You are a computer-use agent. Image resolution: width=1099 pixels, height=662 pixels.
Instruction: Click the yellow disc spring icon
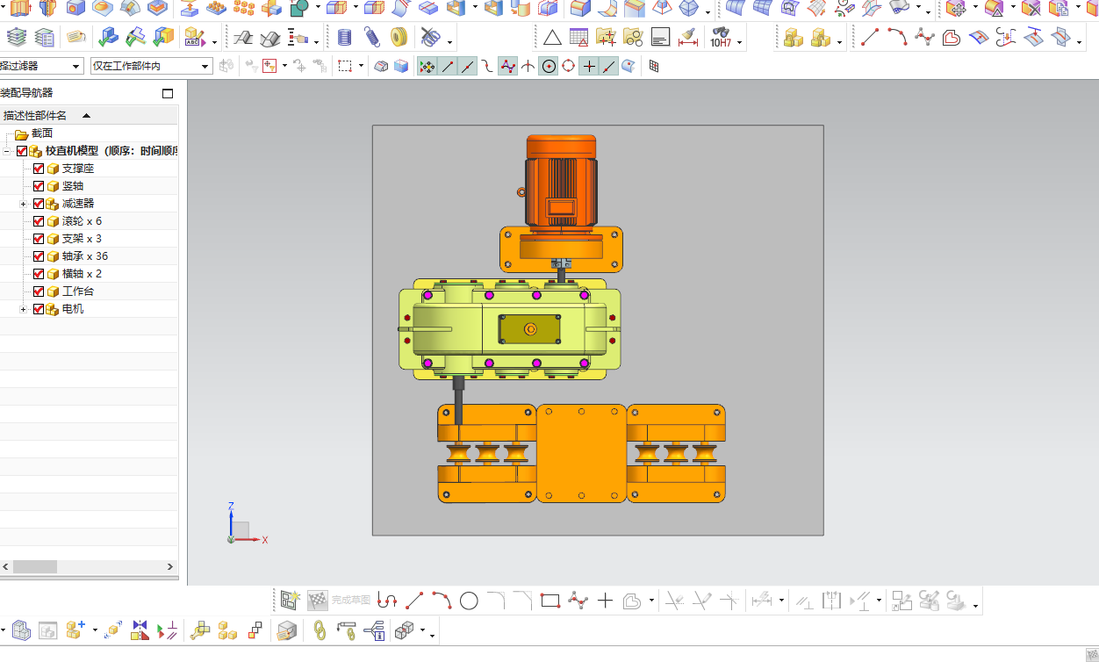pos(399,38)
